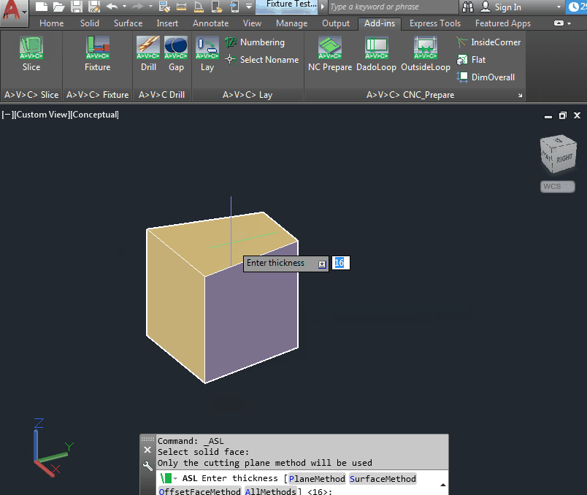Open the Enter thickness options dropdown
The width and height of the screenshot is (587, 495).
point(322,264)
